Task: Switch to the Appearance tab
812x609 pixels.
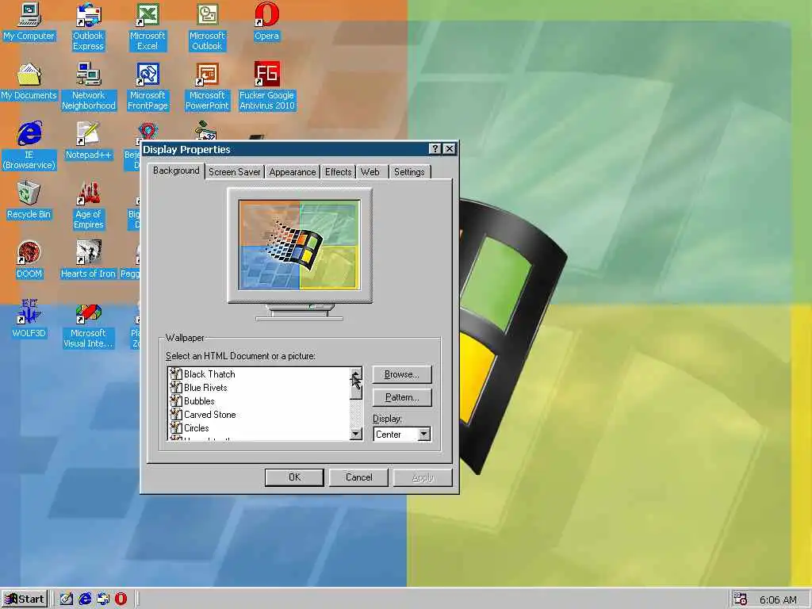Action: 293,172
